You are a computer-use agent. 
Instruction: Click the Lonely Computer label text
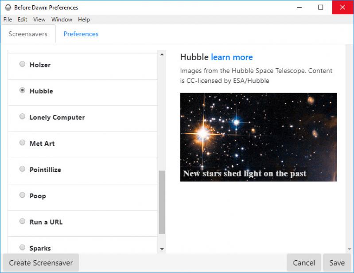(57, 117)
